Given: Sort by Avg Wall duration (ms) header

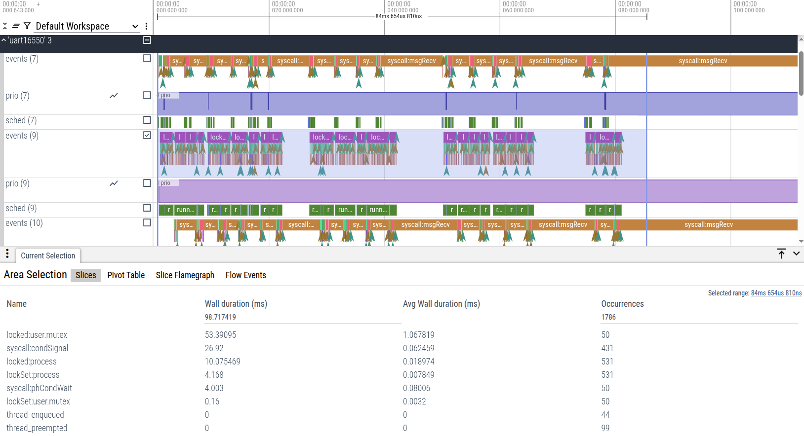Looking at the screenshot, I should pyautogui.click(x=442, y=304).
